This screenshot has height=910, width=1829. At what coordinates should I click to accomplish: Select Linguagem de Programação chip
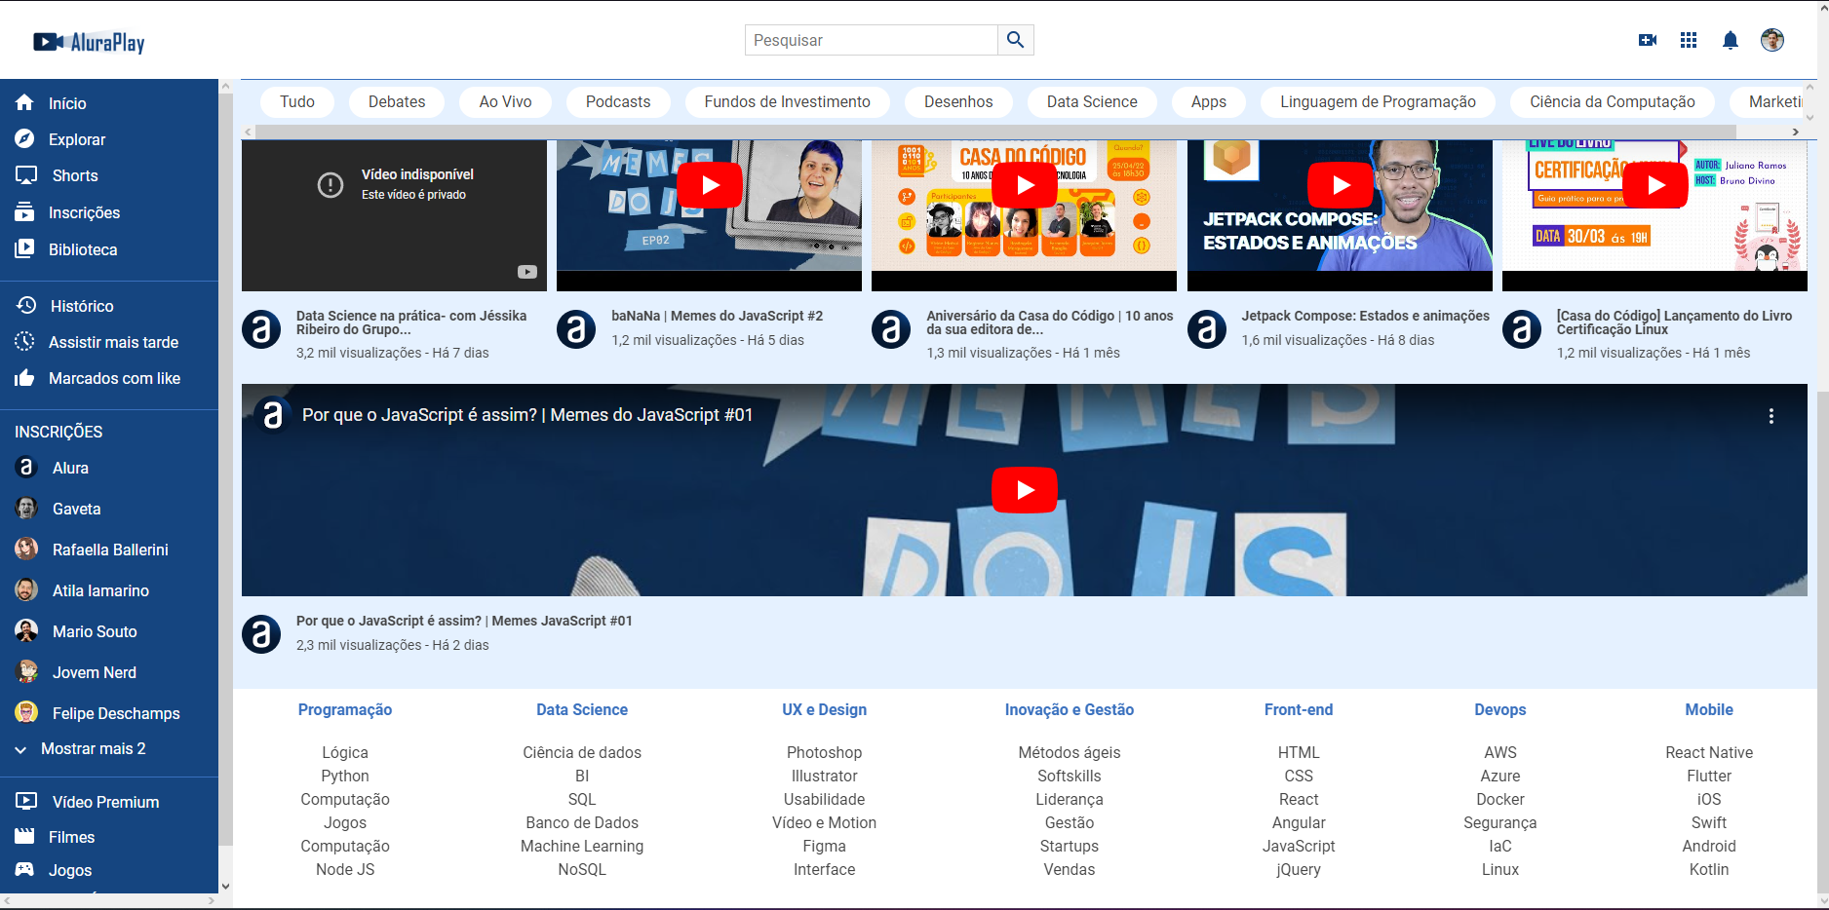click(x=1378, y=101)
